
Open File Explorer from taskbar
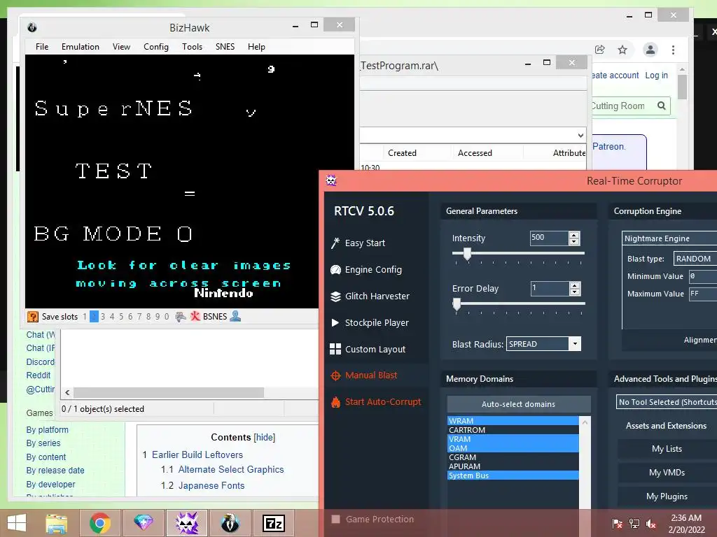click(x=56, y=523)
